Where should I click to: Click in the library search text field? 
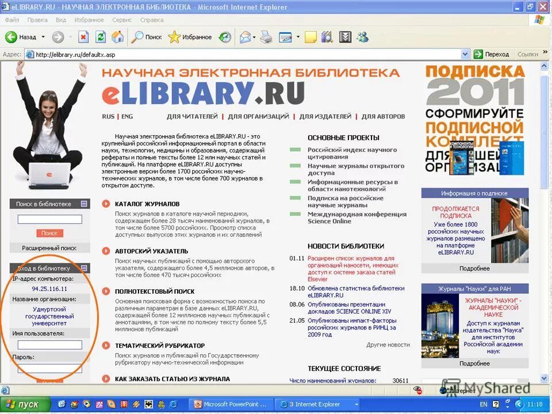[49, 219]
